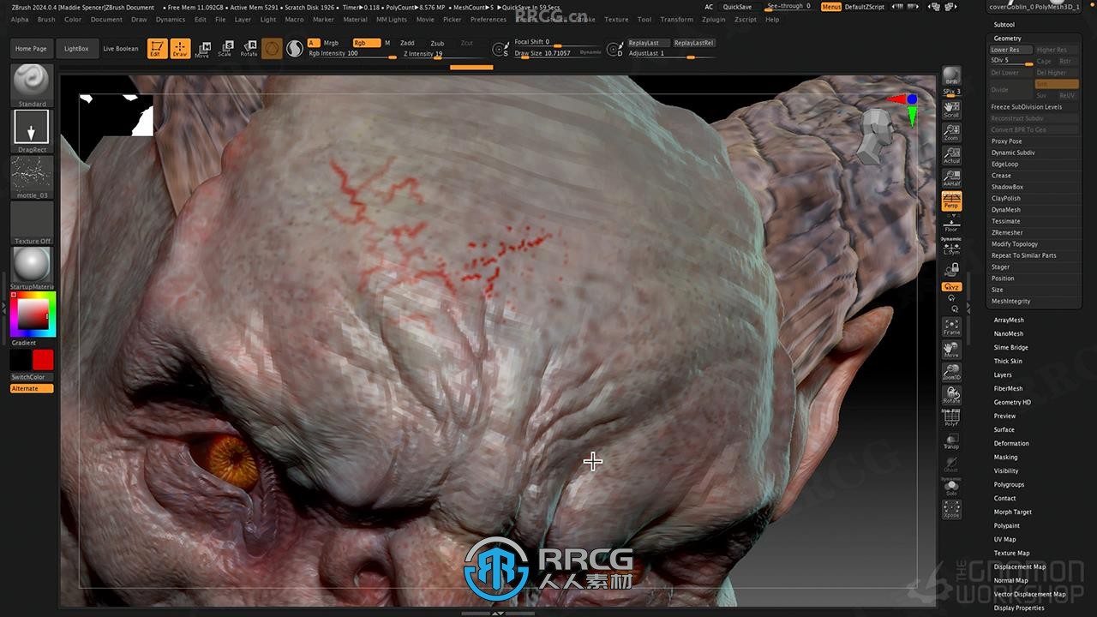Switch to the Move transform tool

pyautogui.click(x=202, y=49)
